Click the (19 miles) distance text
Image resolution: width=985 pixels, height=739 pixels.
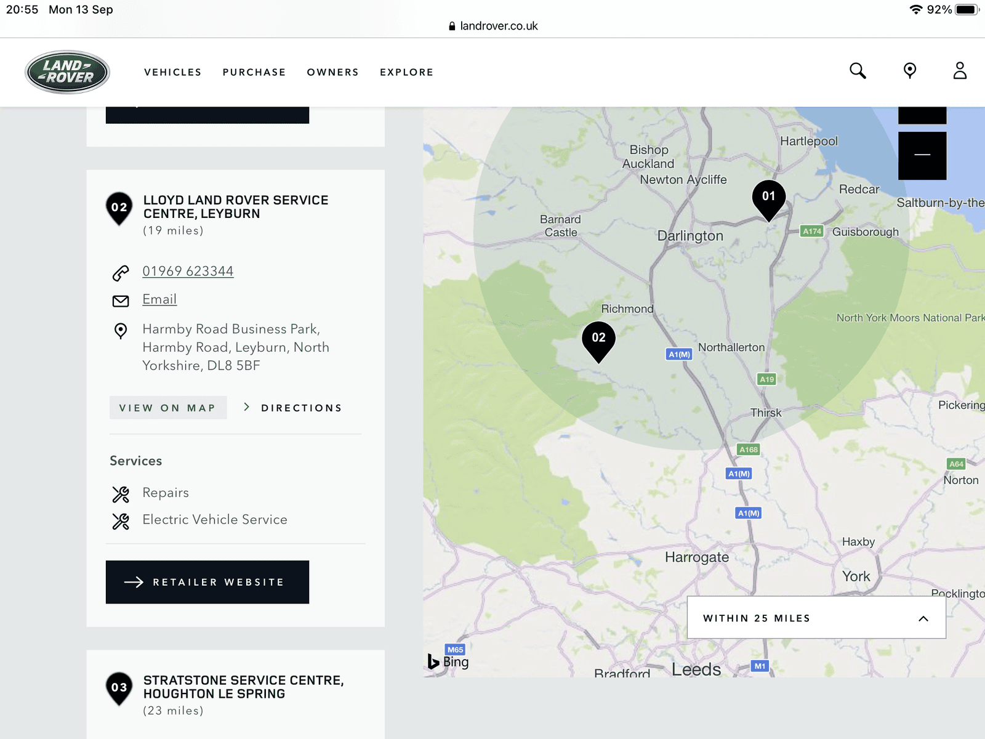(173, 230)
